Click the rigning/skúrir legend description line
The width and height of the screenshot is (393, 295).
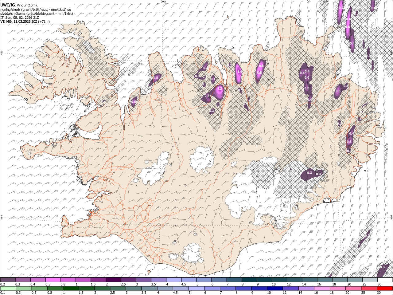(36, 9)
